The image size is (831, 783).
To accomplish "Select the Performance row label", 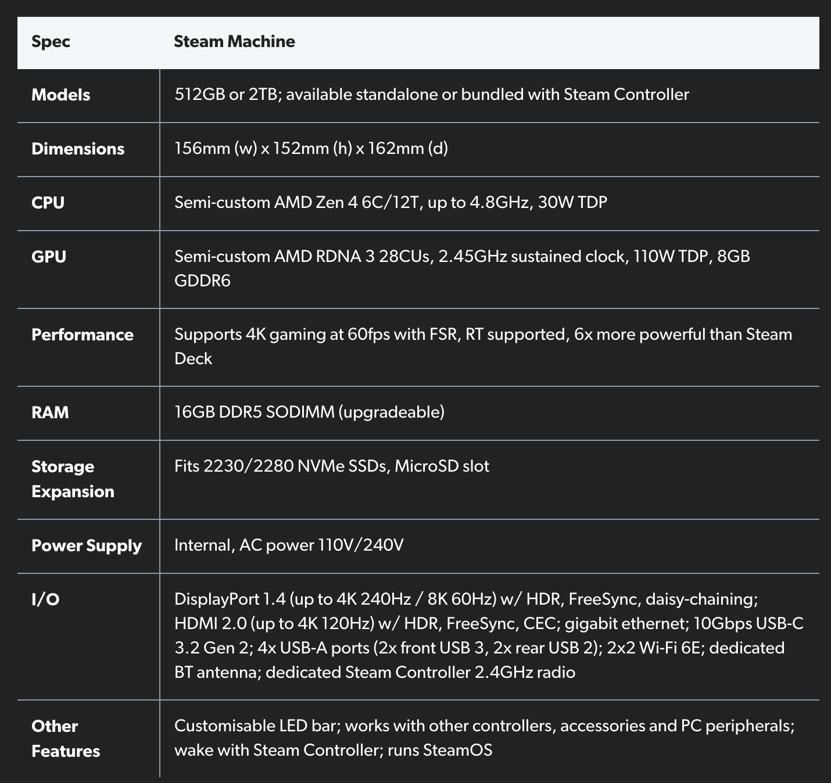I will pos(83,335).
